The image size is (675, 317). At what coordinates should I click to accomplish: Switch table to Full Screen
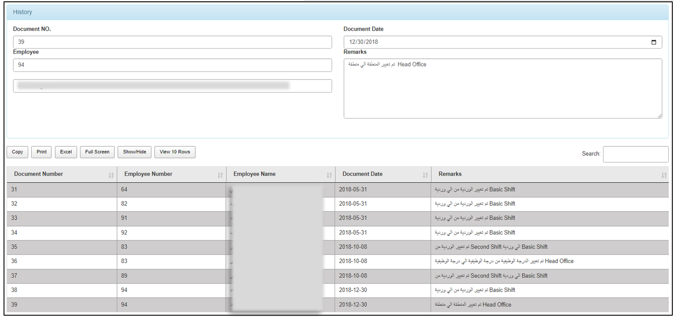pyautogui.click(x=97, y=152)
